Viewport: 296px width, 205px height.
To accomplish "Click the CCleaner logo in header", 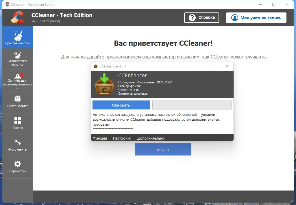I will pyautogui.click(x=17, y=18).
